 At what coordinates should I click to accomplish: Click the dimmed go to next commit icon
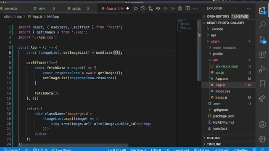(173, 8)
